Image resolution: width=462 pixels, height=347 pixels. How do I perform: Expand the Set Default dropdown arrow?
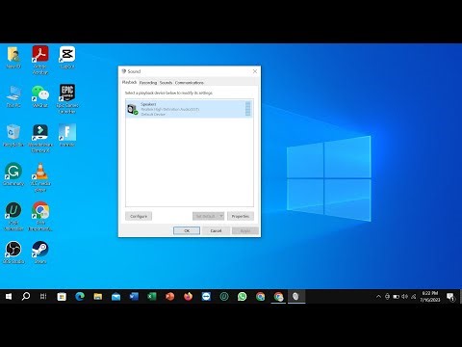pyautogui.click(x=221, y=216)
